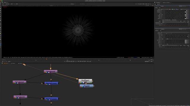Toggle the white clamp checkbox

(x=171, y=20)
